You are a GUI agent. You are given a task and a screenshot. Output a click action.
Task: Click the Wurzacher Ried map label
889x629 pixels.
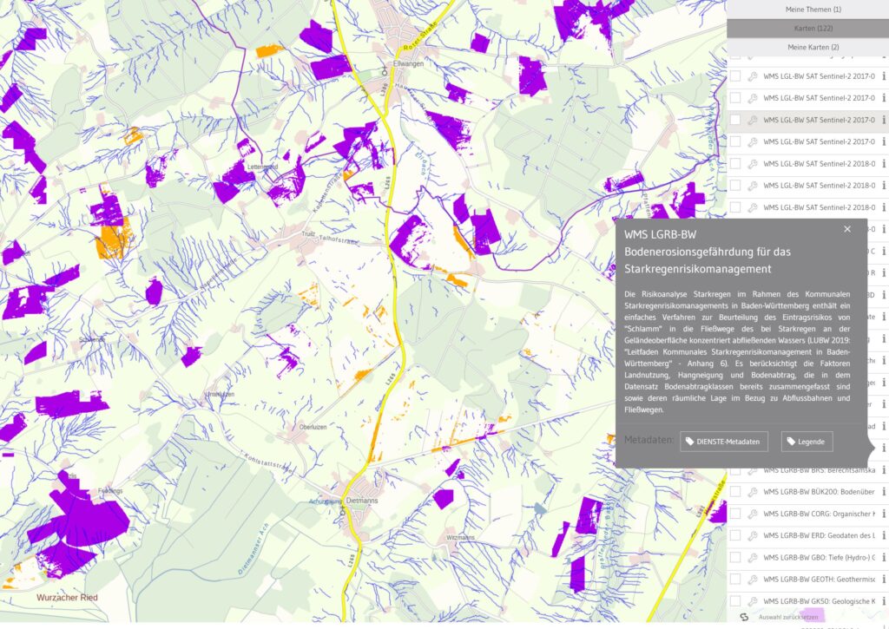[67, 598]
